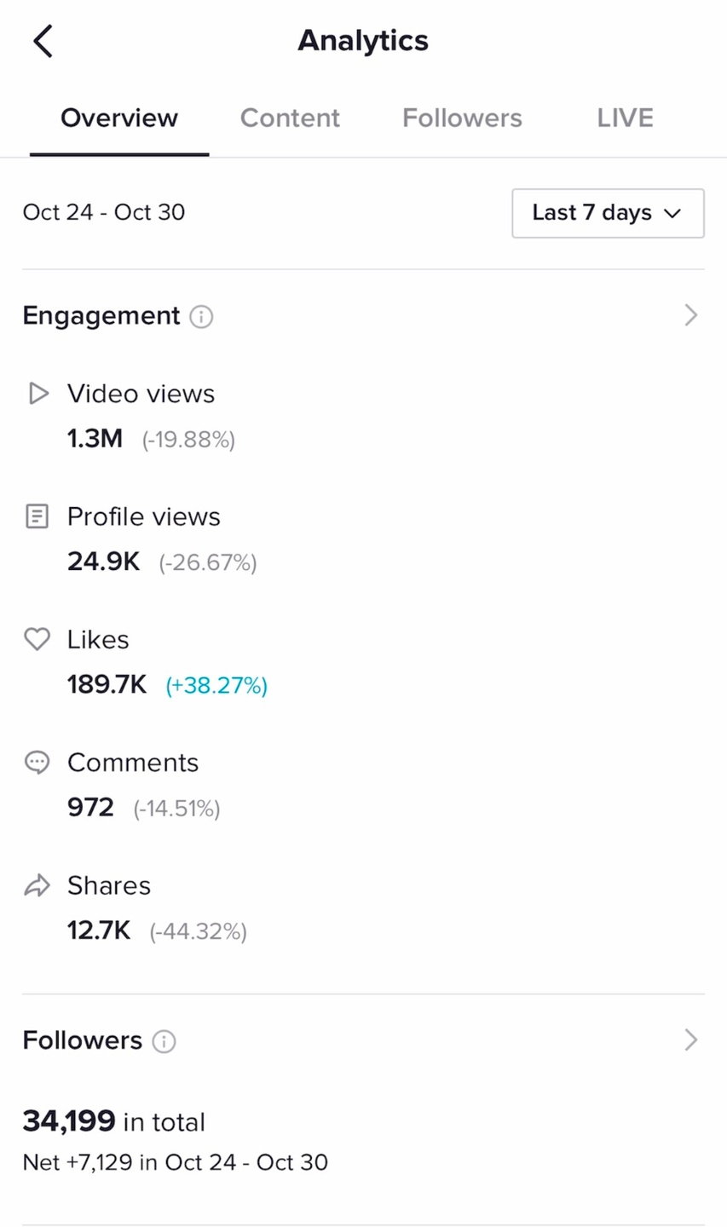Tap the 34,199 in total follower count

coord(113,1121)
